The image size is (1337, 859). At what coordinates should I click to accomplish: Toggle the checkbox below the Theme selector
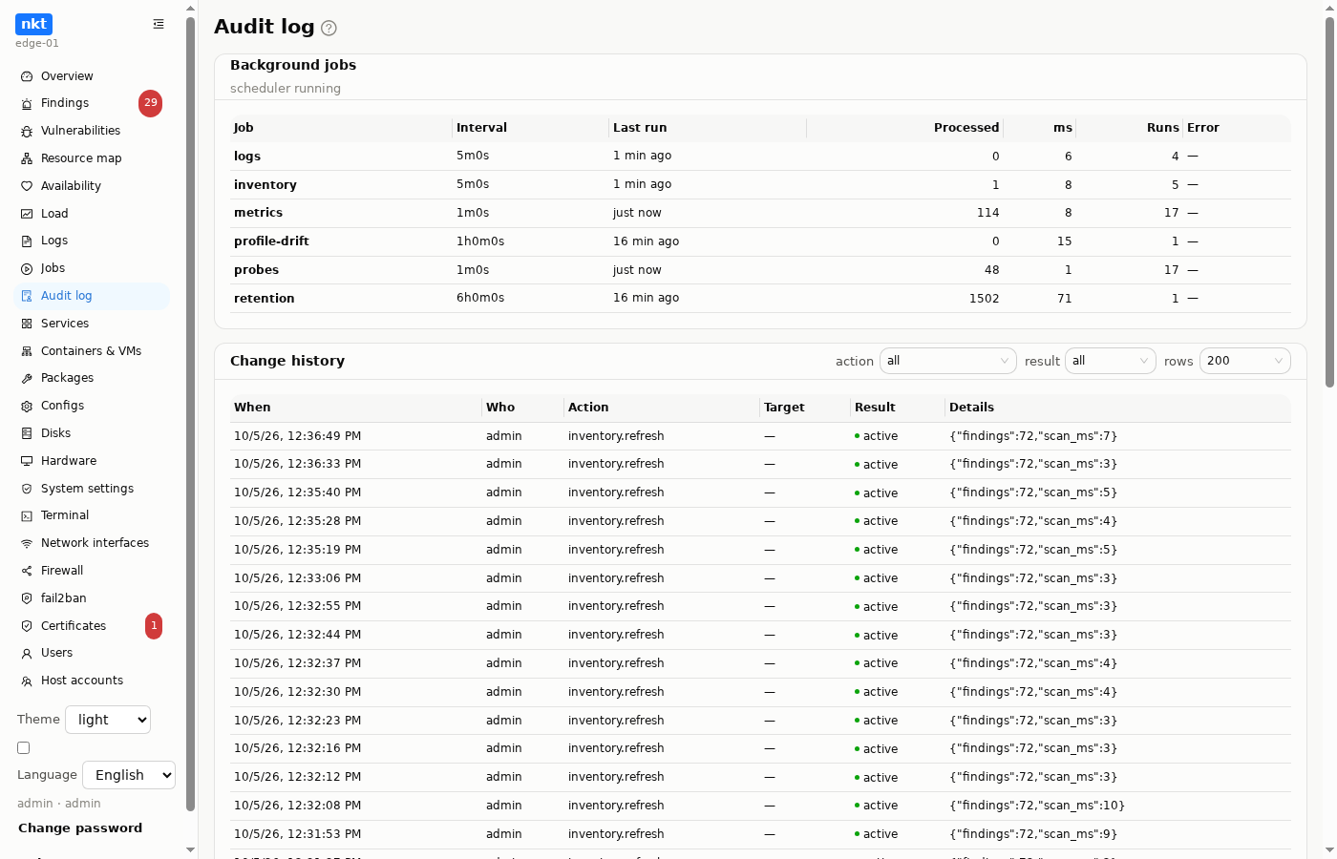point(24,748)
